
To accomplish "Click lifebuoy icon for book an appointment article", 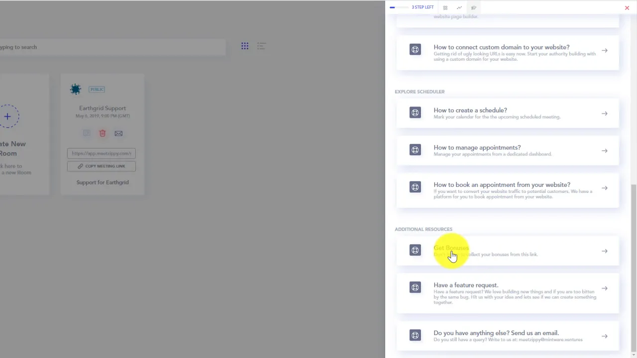I will tap(415, 187).
